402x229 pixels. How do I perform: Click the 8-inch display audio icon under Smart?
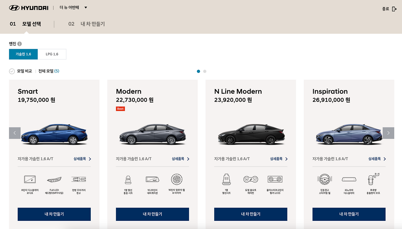pyautogui.click(x=30, y=179)
